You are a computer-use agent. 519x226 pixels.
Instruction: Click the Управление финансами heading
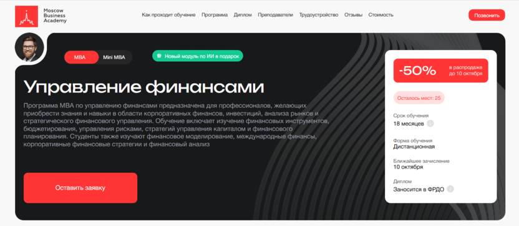[143, 87]
